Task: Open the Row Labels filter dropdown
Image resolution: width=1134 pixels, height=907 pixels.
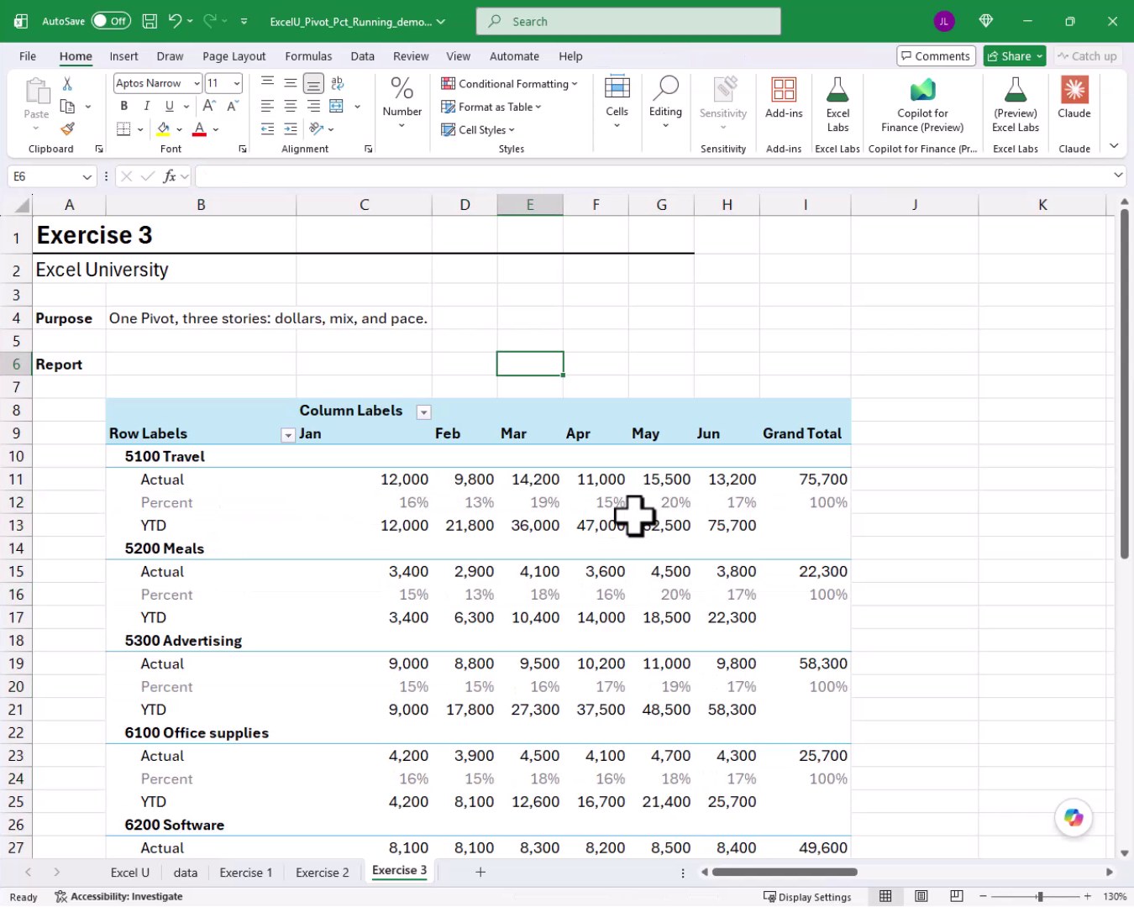Action: coord(288,434)
